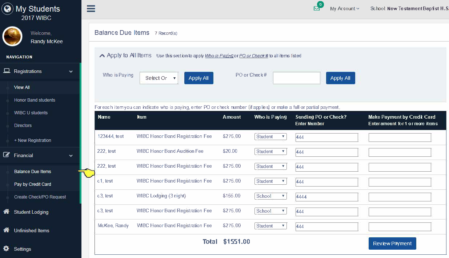Open Student Lodging section
Viewport: 449px width, 258px height.
point(31,212)
